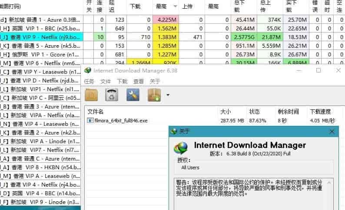
Task: Sort proxy table by 连接 column
Action: (100, 6)
